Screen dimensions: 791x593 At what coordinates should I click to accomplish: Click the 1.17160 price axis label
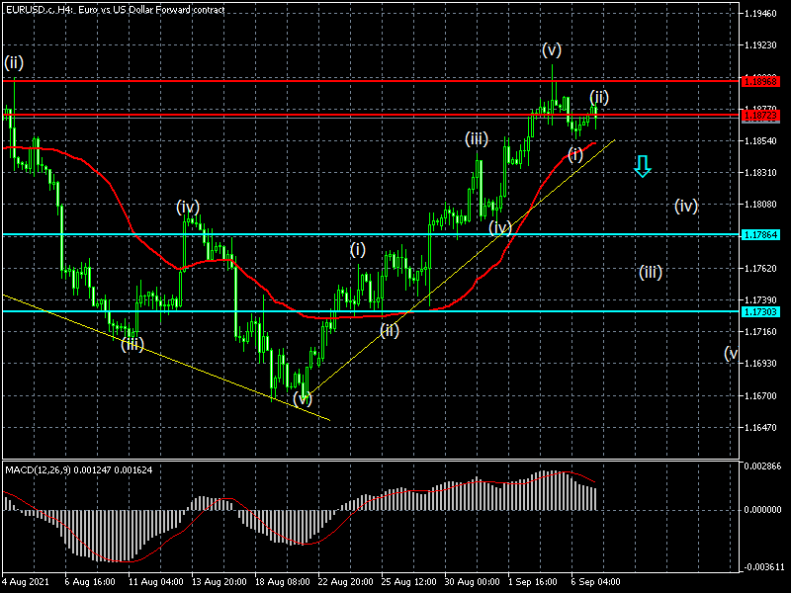click(760, 332)
